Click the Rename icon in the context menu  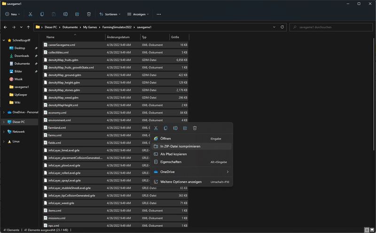tap(175, 128)
